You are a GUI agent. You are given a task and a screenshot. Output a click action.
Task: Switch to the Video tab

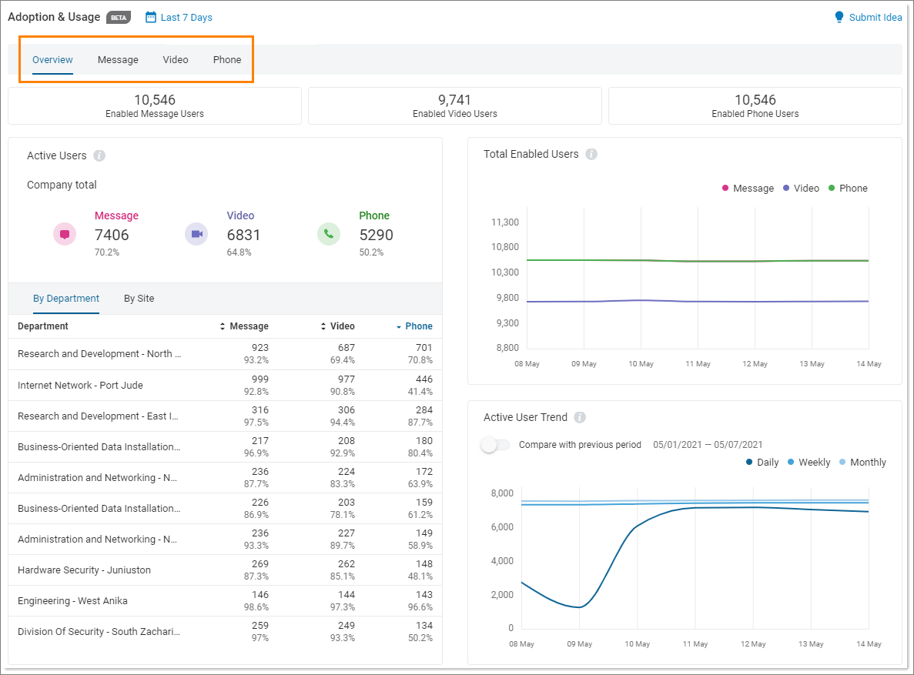(x=175, y=59)
